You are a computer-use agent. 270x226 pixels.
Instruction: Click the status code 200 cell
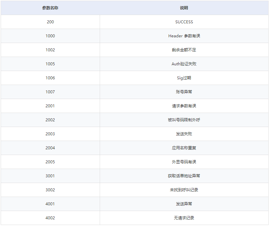coord(50,22)
